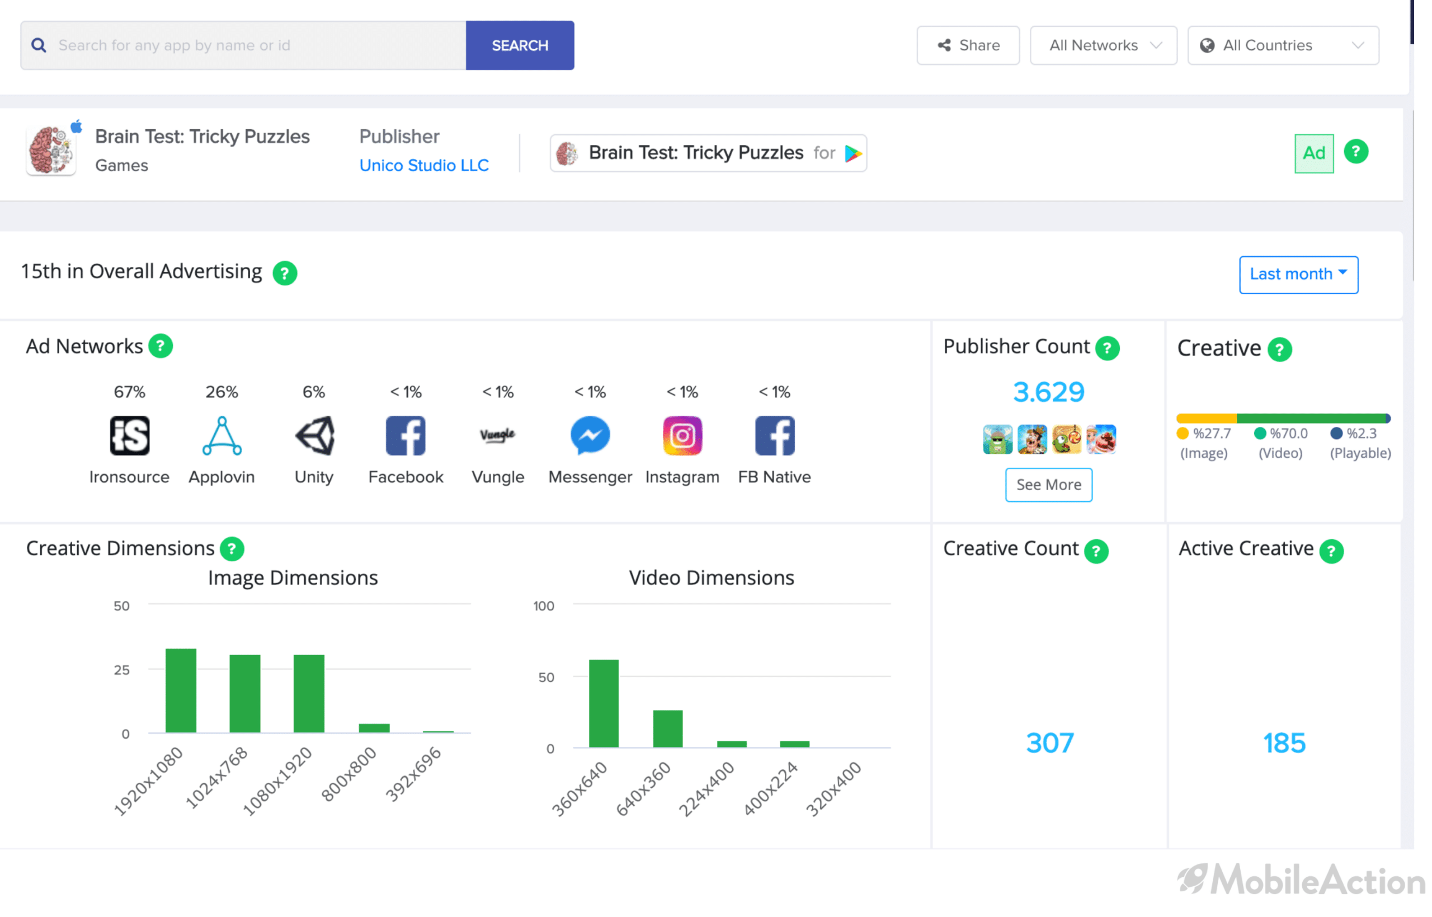Click the yellow Image legend dot
Screen dimensions: 1432x917
click(x=1183, y=434)
